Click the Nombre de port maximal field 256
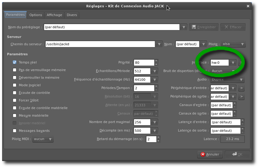Screen dimensions: 259x168 [x=142, y=122]
